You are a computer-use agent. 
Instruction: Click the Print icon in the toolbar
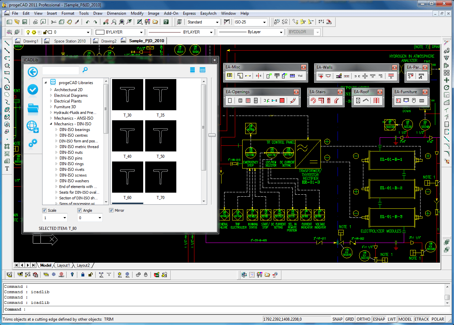(x=35, y=22)
